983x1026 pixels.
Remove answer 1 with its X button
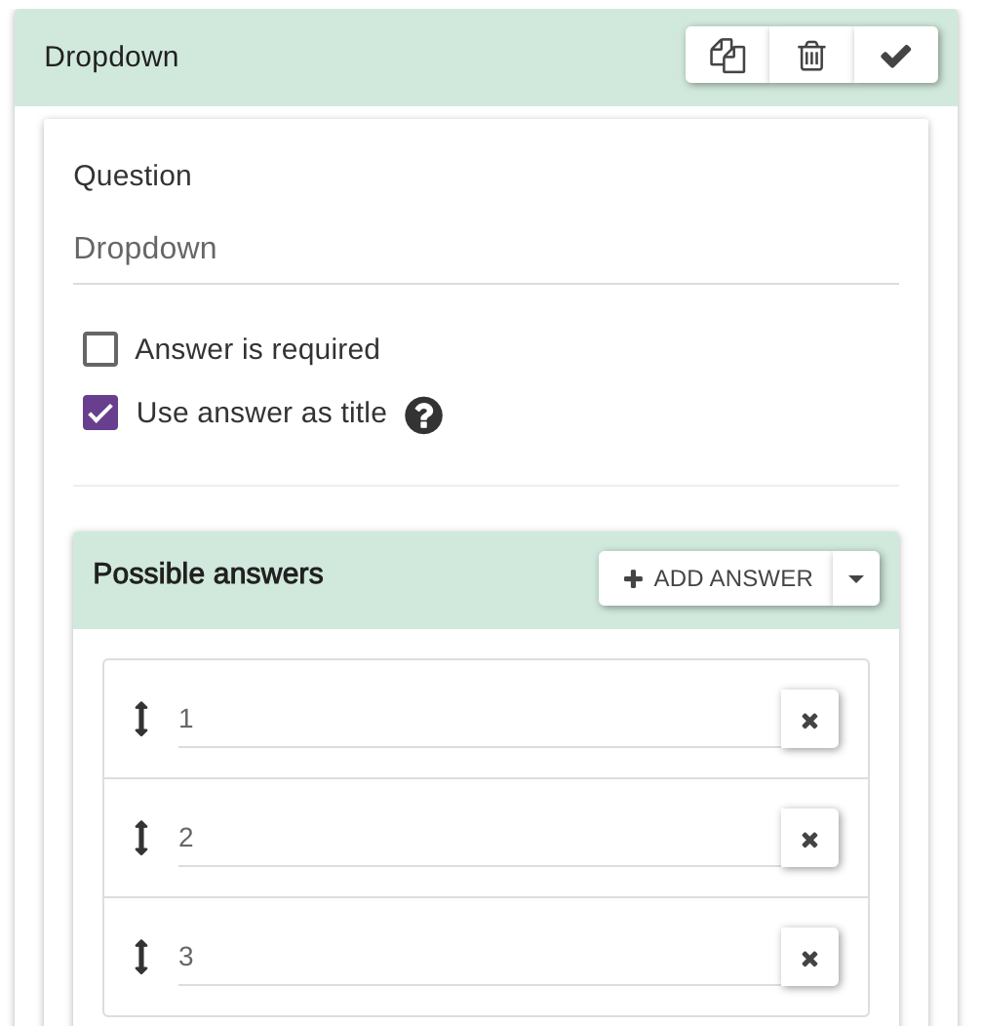809,720
